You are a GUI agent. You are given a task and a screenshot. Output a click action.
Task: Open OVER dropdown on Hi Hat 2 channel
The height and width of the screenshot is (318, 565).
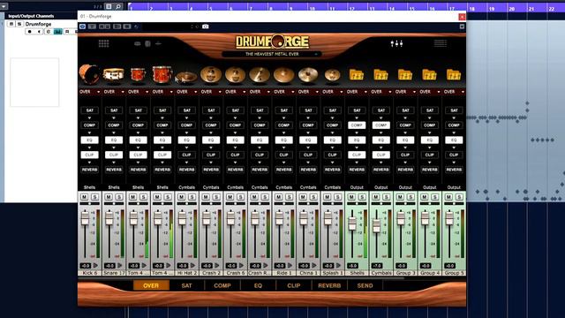(x=186, y=92)
